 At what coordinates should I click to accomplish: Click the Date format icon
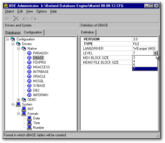pos(29,118)
